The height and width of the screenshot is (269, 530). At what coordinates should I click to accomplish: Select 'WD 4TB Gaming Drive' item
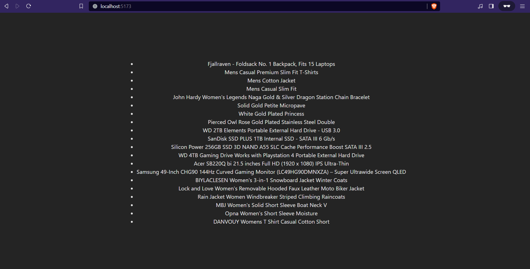click(271, 155)
